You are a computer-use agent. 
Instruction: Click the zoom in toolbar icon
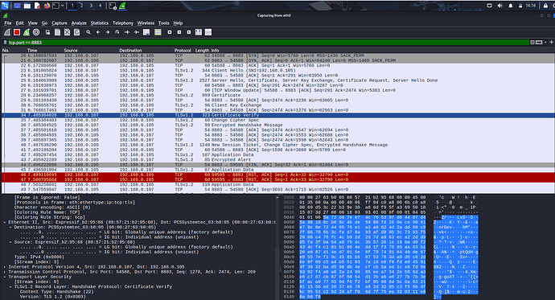coord(170,32)
